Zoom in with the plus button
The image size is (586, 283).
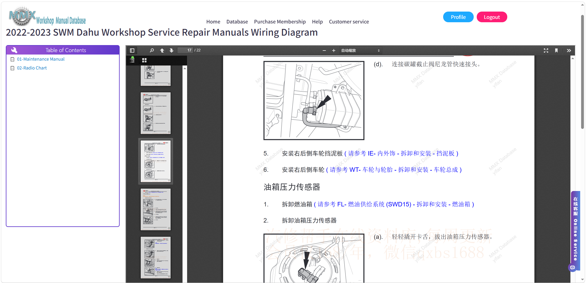click(334, 51)
